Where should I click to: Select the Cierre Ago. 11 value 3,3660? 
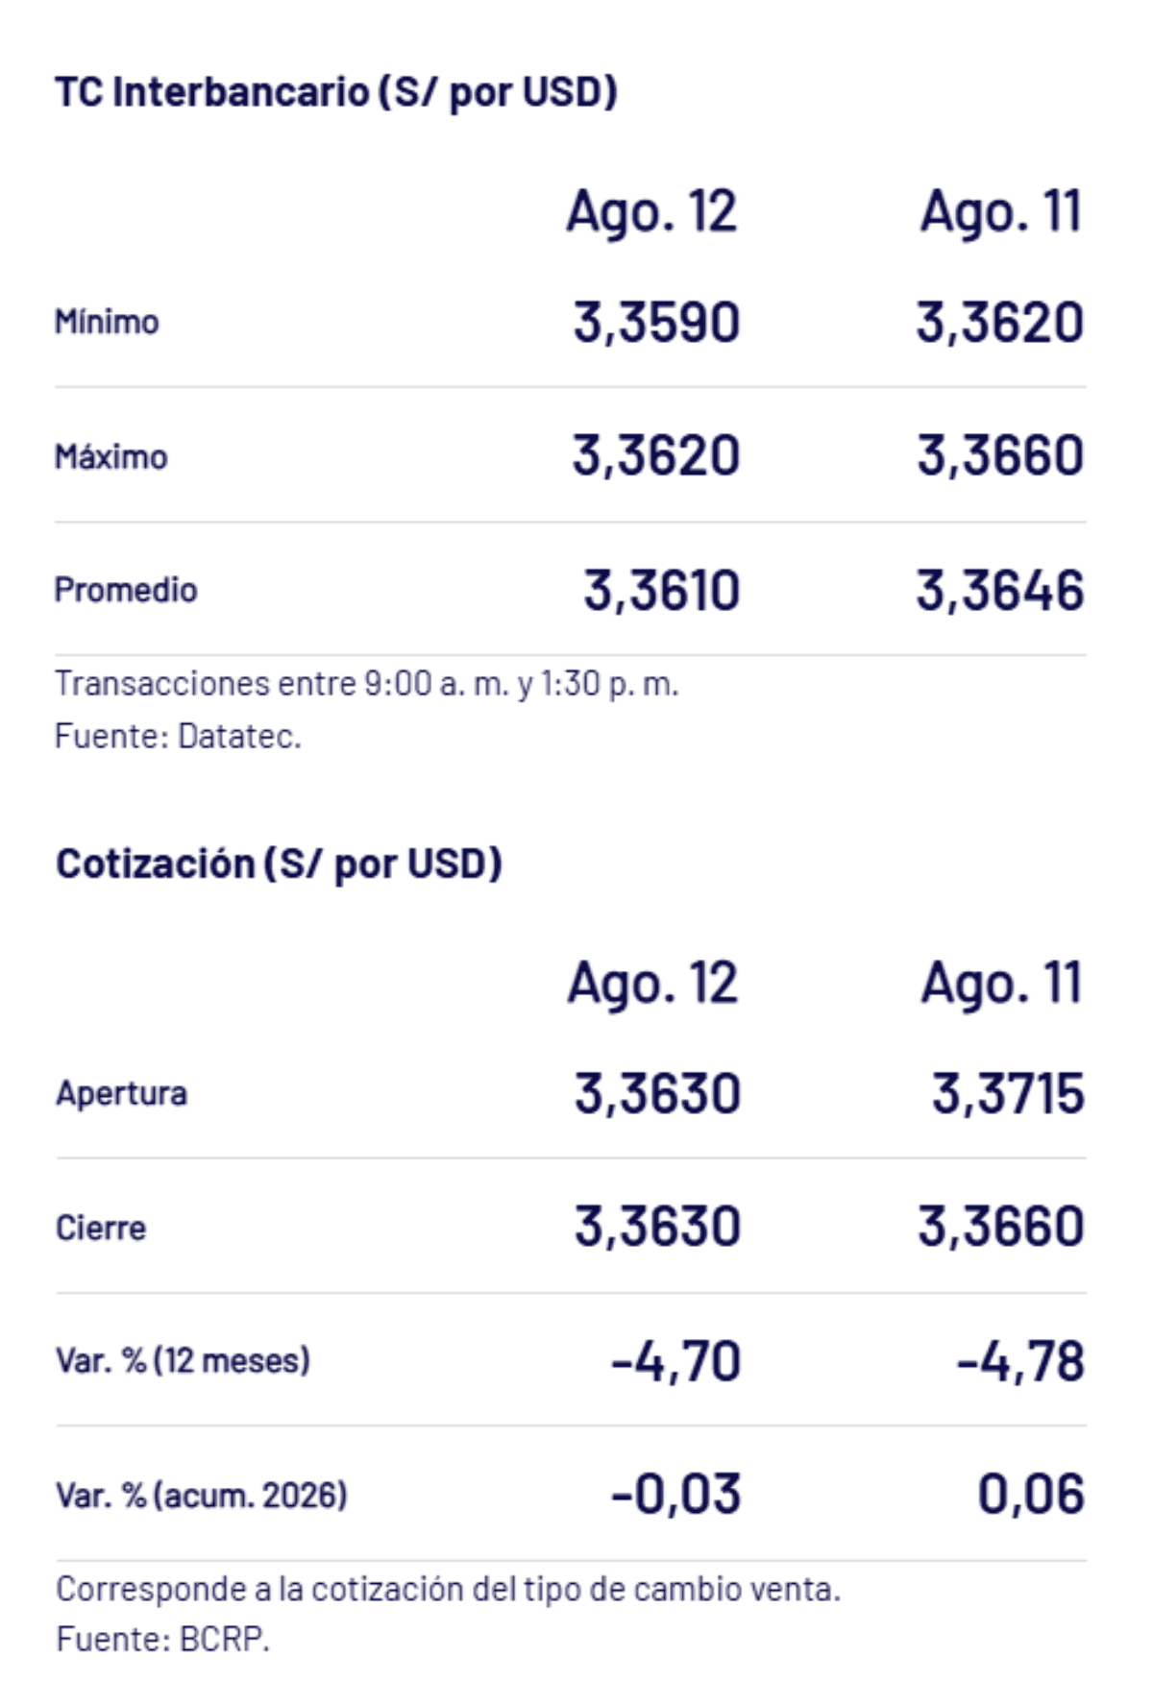pos(1001,1227)
